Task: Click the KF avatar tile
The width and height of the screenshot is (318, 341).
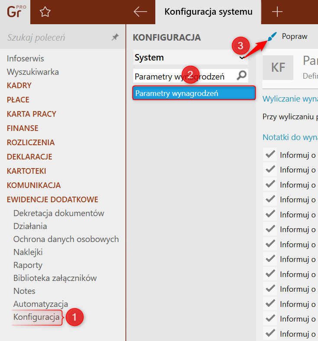Action: click(x=278, y=67)
